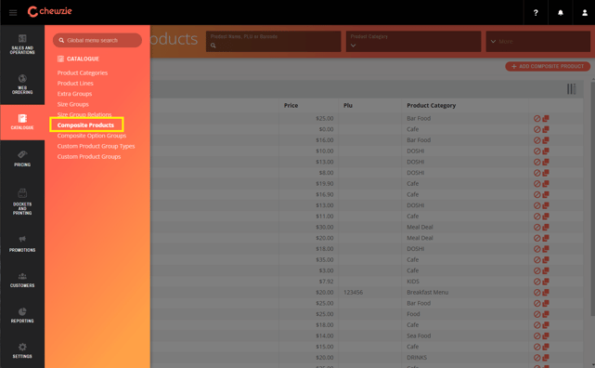Sort by the Plu column header
Screen dimensions: 595x368
point(348,106)
